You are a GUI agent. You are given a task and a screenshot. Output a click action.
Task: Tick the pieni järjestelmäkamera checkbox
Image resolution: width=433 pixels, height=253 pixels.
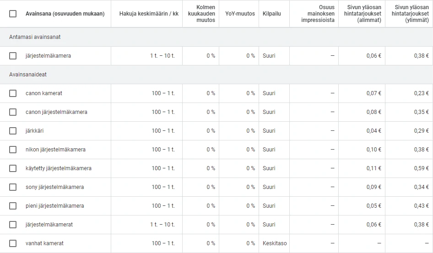pyautogui.click(x=13, y=206)
